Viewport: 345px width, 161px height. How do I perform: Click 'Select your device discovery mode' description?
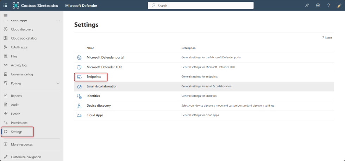(x=228, y=106)
